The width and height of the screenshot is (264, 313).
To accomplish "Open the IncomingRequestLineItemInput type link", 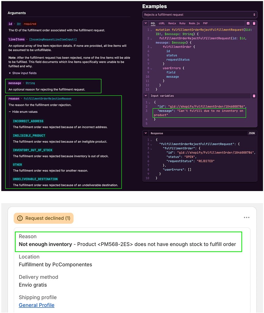I will [x=53, y=39].
